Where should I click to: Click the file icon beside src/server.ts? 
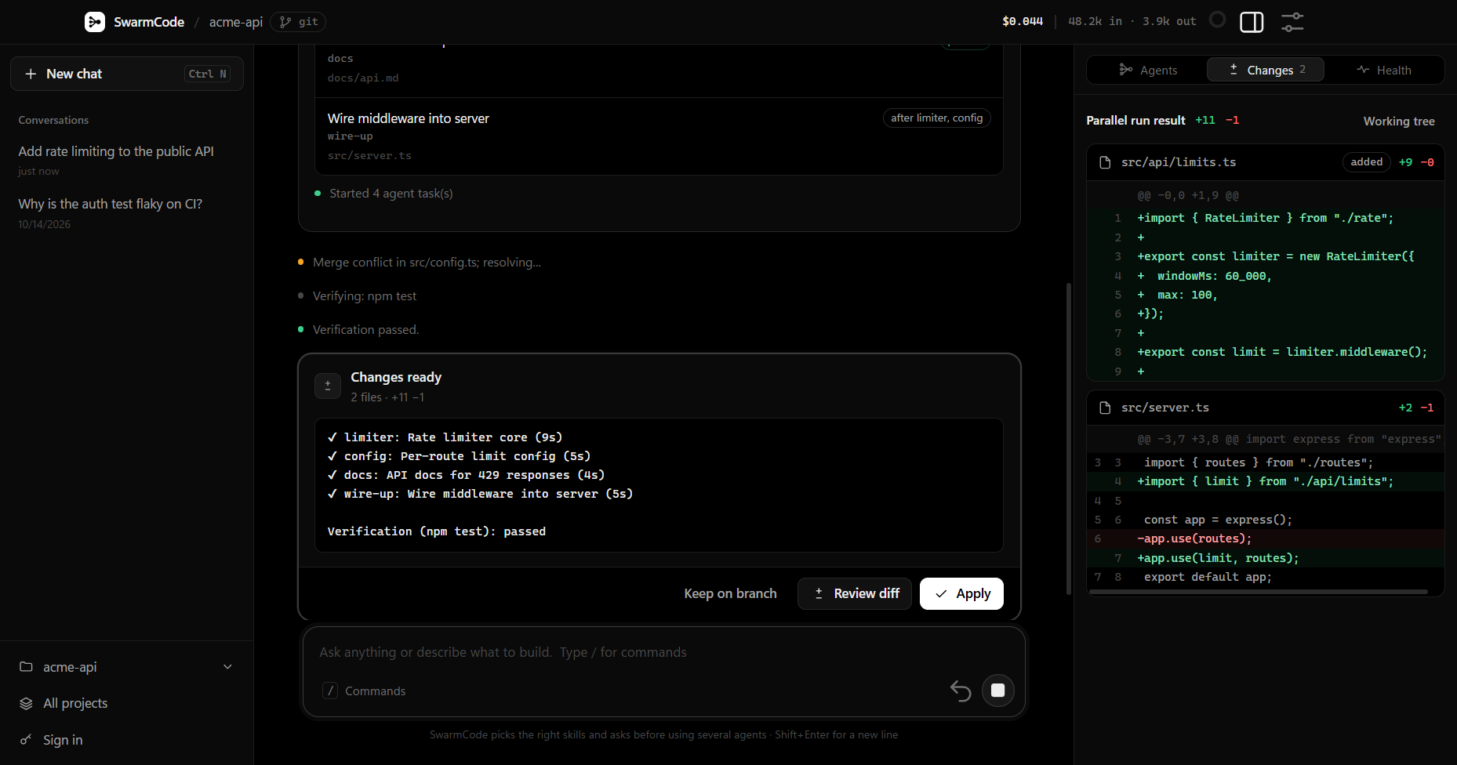[x=1105, y=408]
